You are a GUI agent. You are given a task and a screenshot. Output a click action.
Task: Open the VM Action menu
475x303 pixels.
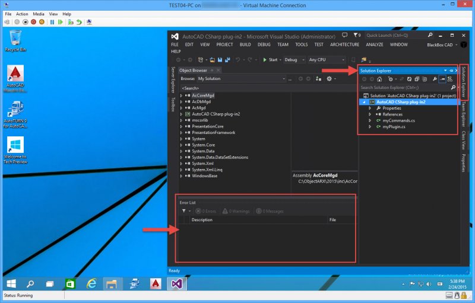point(22,14)
